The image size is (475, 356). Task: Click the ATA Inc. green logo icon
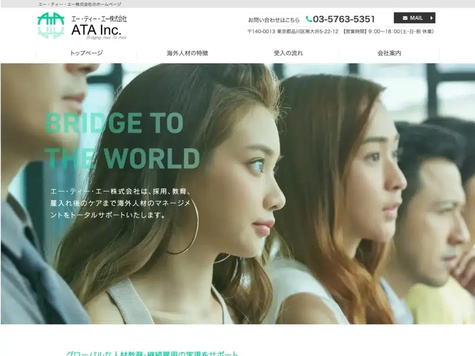coord(51,25)
